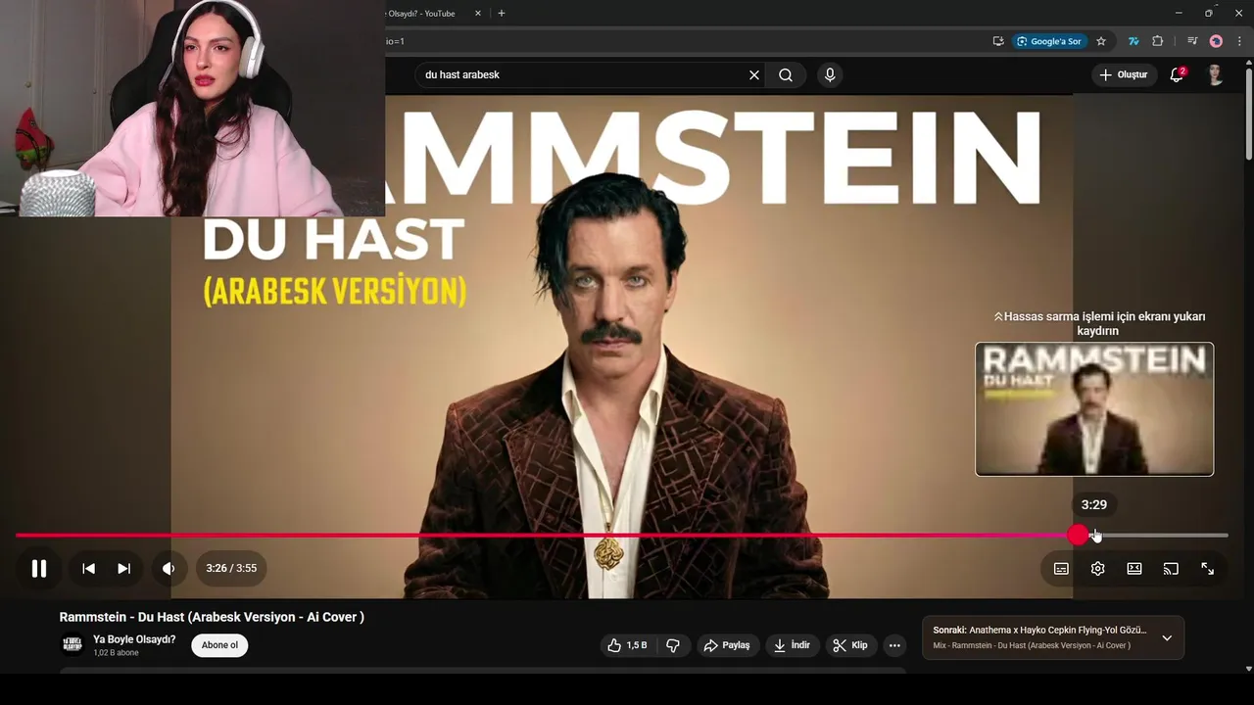
Task: Start voice search with microphone
Action: point(830,74)
